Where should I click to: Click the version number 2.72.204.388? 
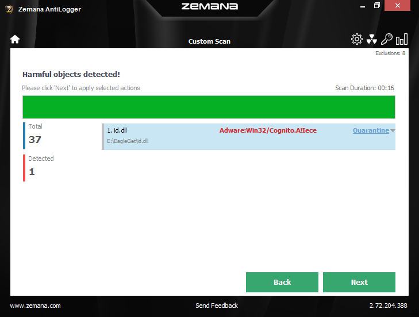click(x=389, y=306)
